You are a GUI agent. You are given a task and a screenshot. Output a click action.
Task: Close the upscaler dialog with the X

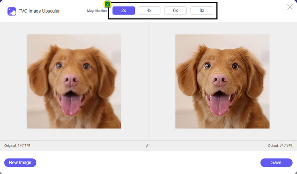point(290,6)
